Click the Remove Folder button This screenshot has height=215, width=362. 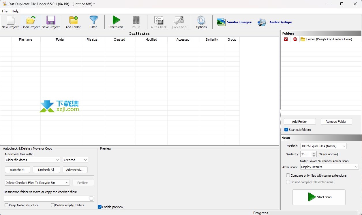[x=336, y=122]
